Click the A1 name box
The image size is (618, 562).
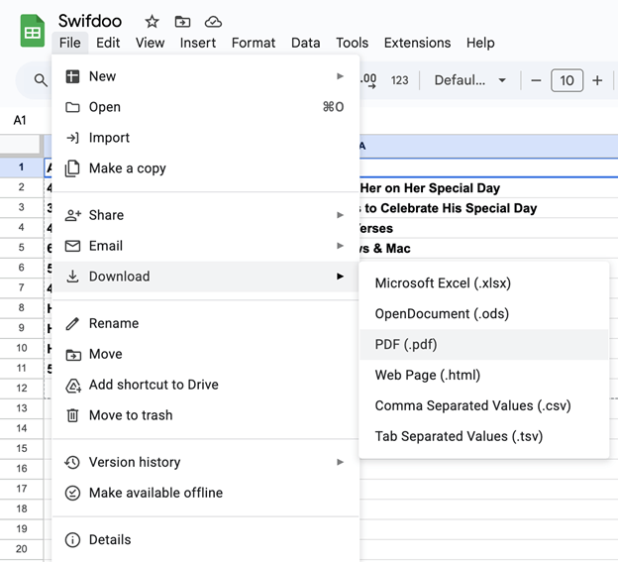(20, 120)
